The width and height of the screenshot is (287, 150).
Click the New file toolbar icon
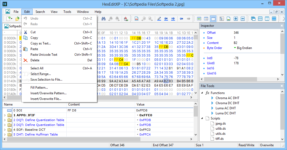(8, 19)
